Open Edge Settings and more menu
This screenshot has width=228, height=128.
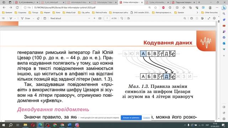(217, 7)
